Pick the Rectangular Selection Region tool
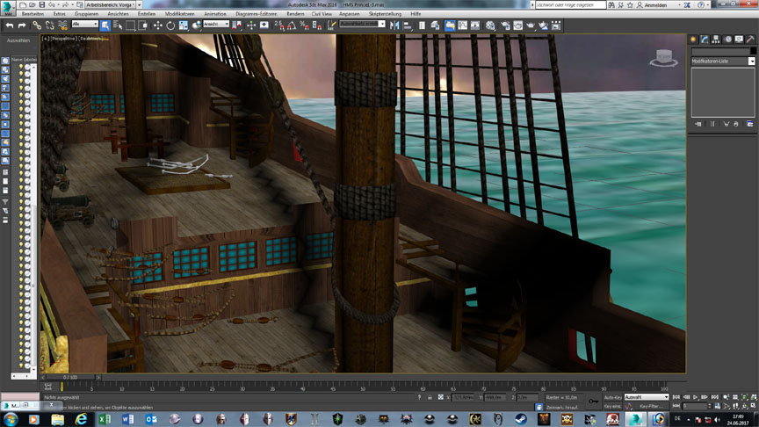 pyautogui.click(x=130, y=25)
